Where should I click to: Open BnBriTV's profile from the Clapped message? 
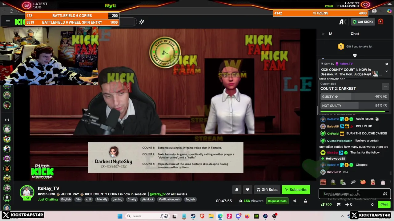pos(333,165)
